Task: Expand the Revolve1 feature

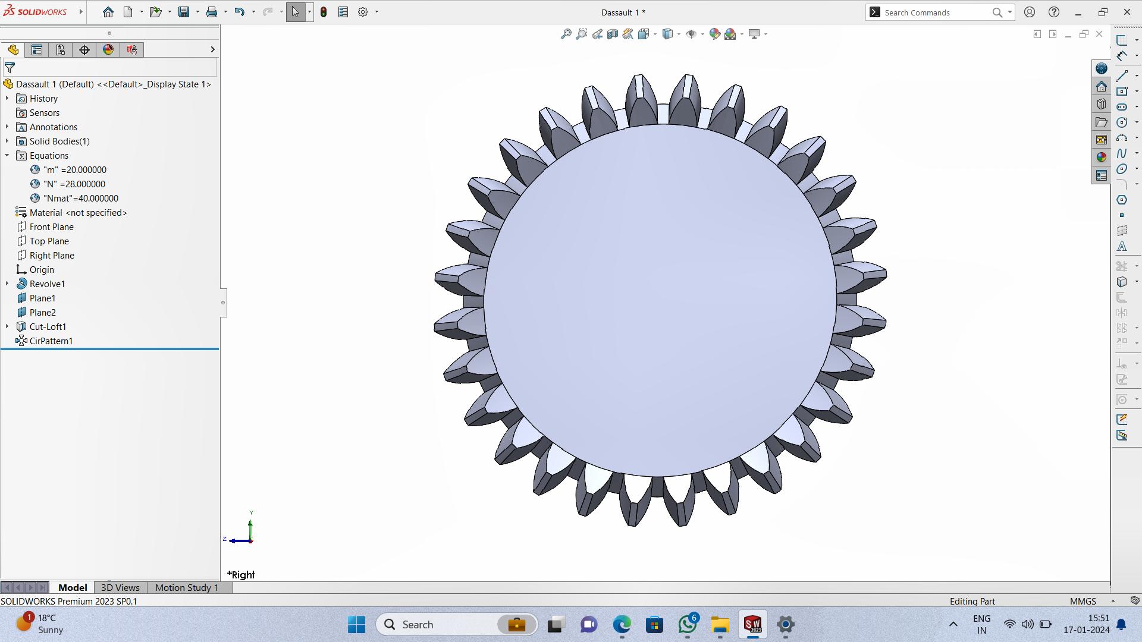Action: point(7,284)
